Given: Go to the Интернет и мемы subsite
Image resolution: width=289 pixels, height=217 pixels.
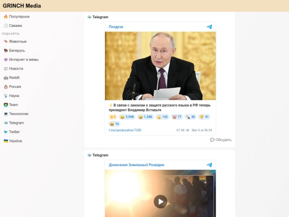Looking at the screenshot, I should point(21,59).
